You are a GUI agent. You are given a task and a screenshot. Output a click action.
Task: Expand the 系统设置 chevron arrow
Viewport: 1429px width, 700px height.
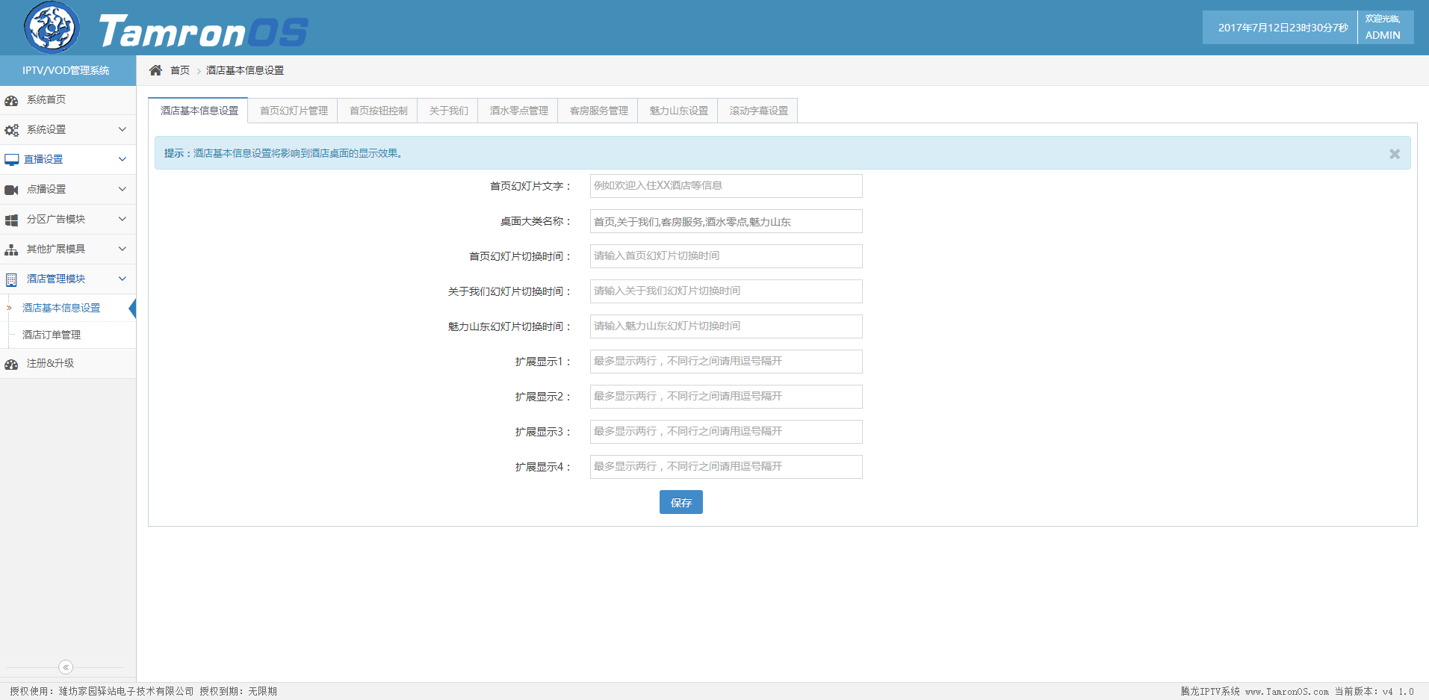pos(123,129)
